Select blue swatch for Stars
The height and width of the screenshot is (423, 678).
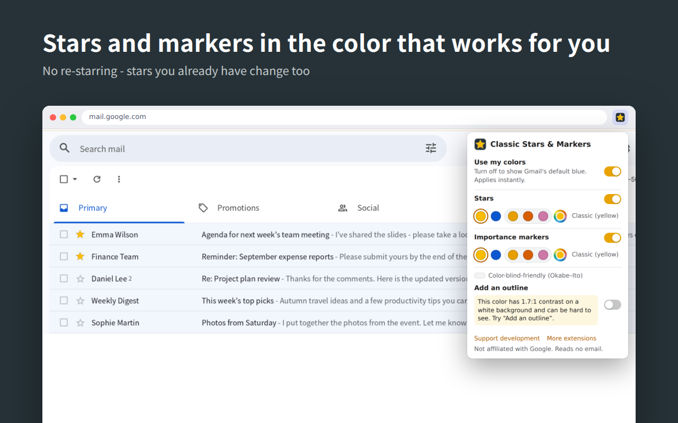(496, 216)
